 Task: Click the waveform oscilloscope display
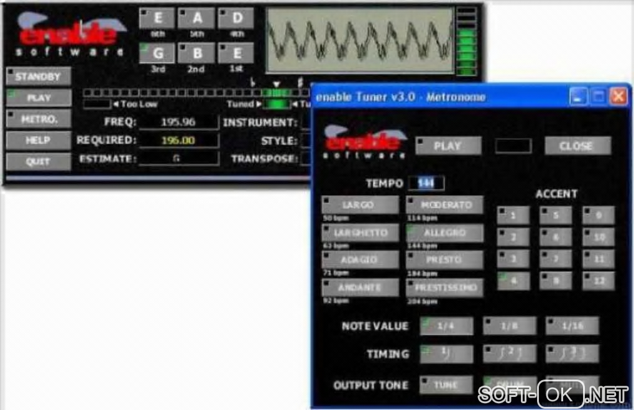coord(360,40)
